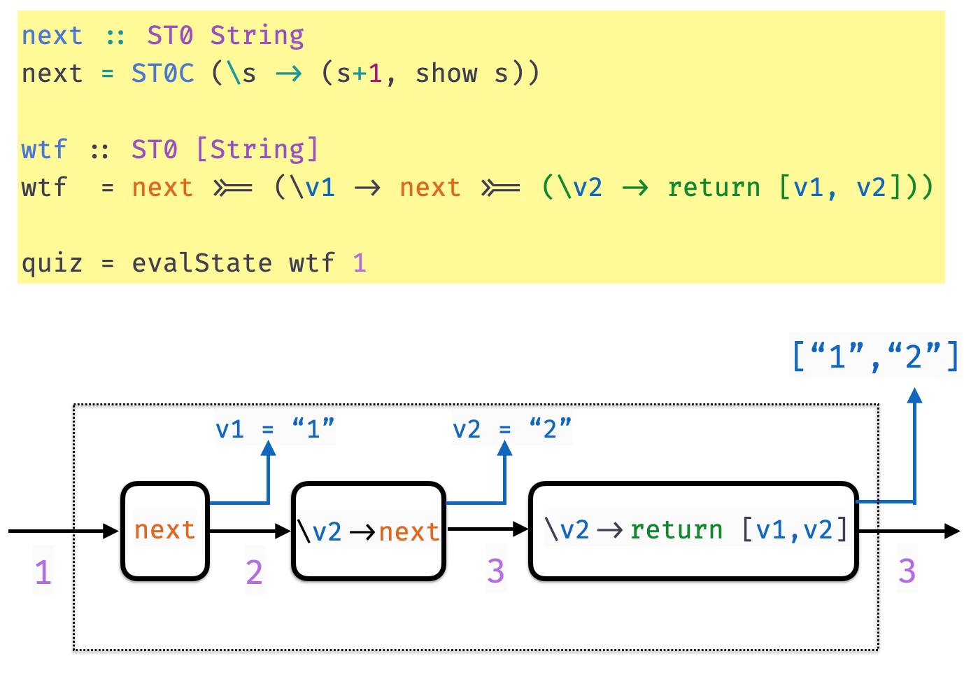Select the ["1","2"] result label

pos(874,356)
